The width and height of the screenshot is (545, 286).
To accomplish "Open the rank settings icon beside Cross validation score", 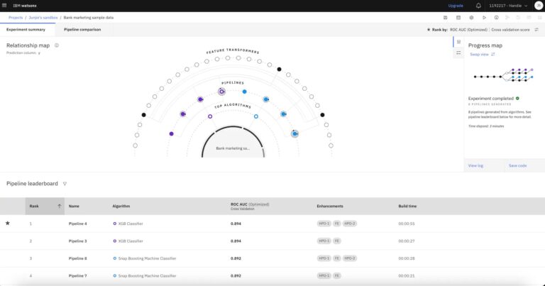I will point(536,30).
